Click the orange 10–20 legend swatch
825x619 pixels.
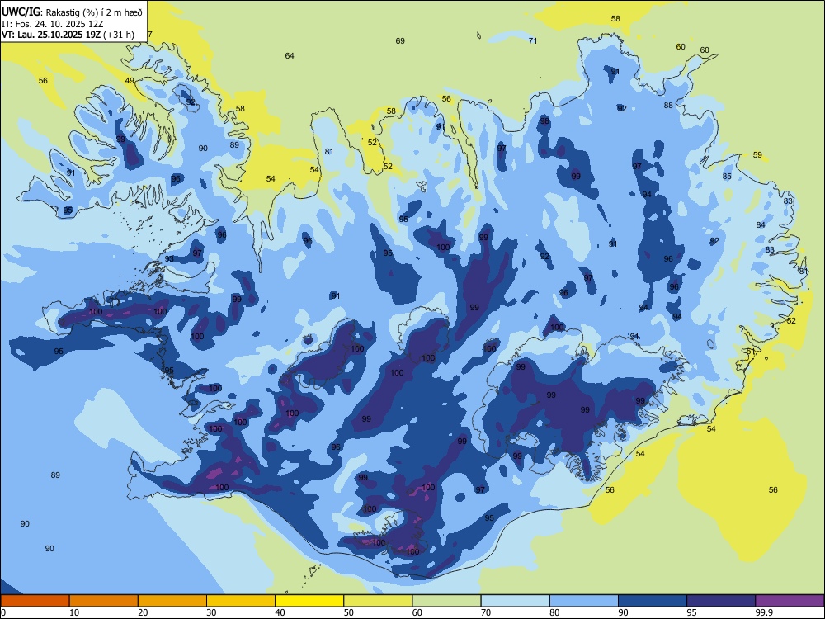[104, 601]
